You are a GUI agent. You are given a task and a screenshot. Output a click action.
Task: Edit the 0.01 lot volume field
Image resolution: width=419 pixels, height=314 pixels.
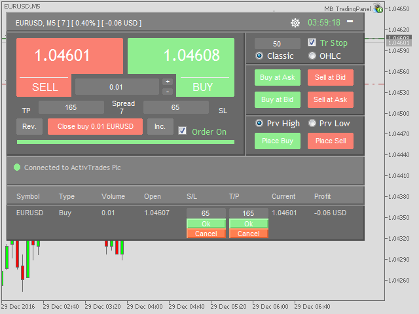tap(117, 87)
